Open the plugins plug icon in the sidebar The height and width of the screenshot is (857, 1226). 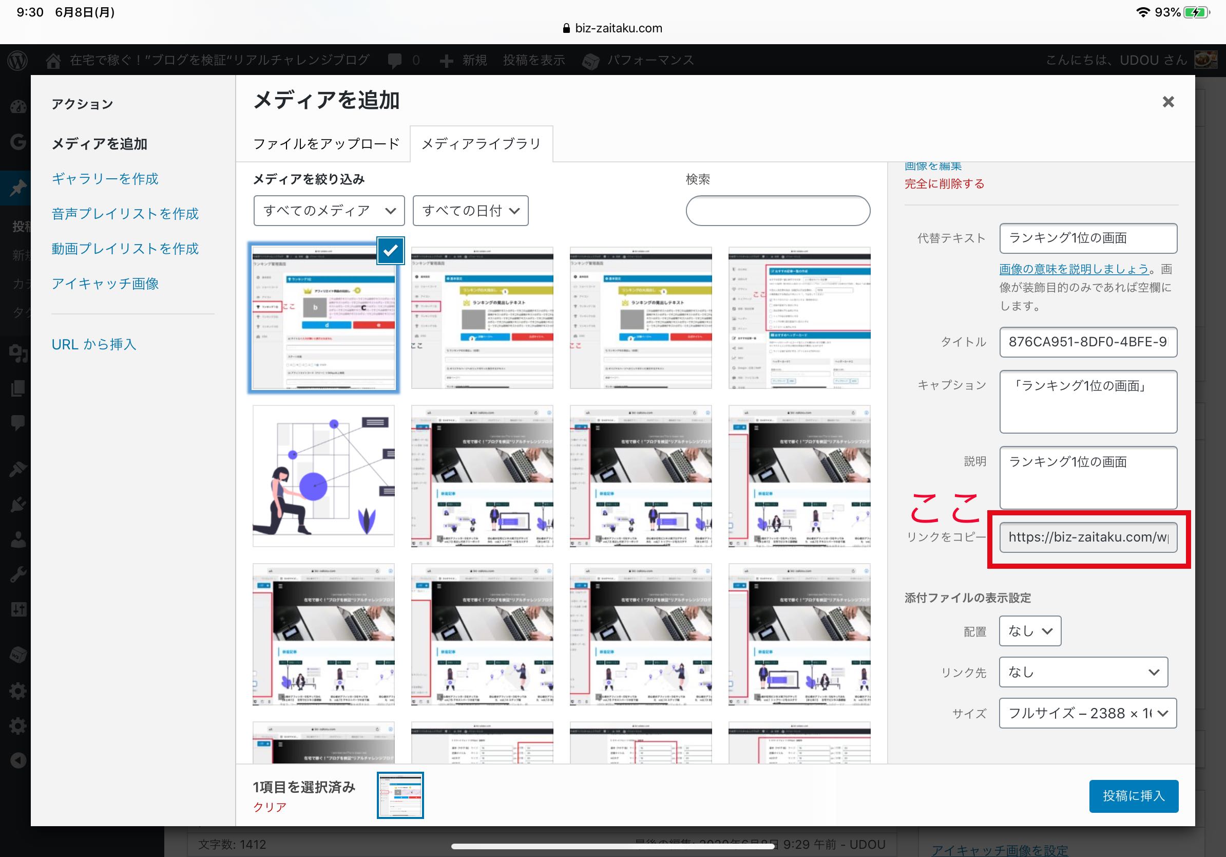(18, 505)
